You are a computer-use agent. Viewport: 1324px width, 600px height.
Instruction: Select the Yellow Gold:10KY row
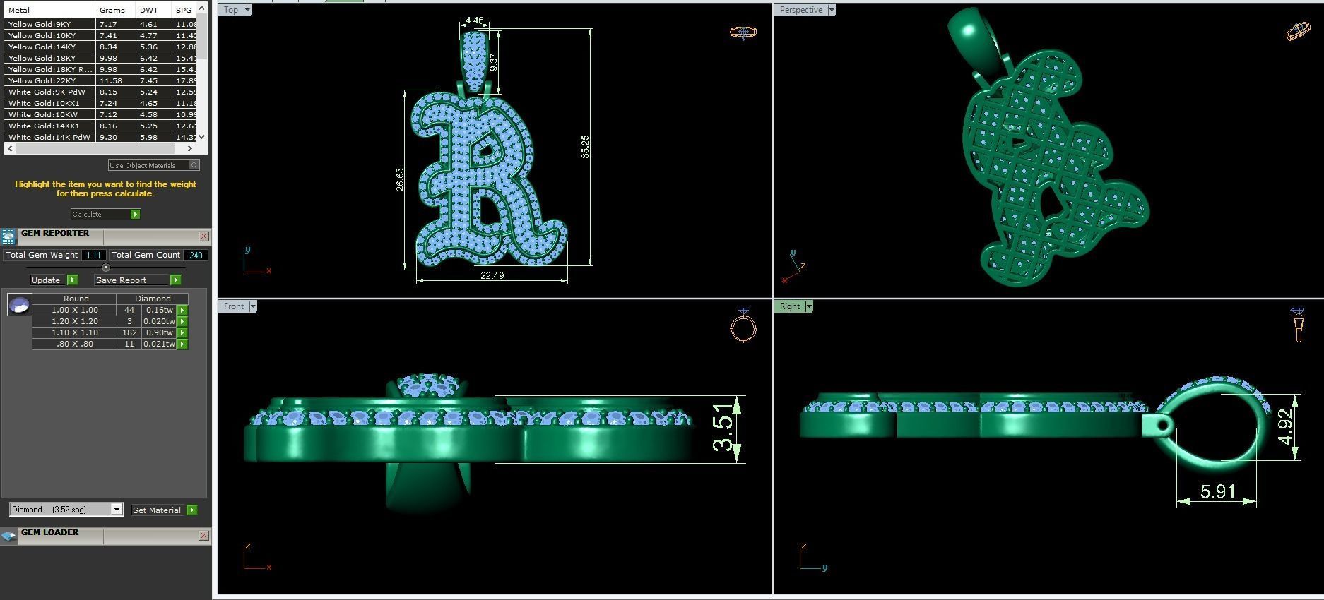pyautogui.click(x=100, y=35)
